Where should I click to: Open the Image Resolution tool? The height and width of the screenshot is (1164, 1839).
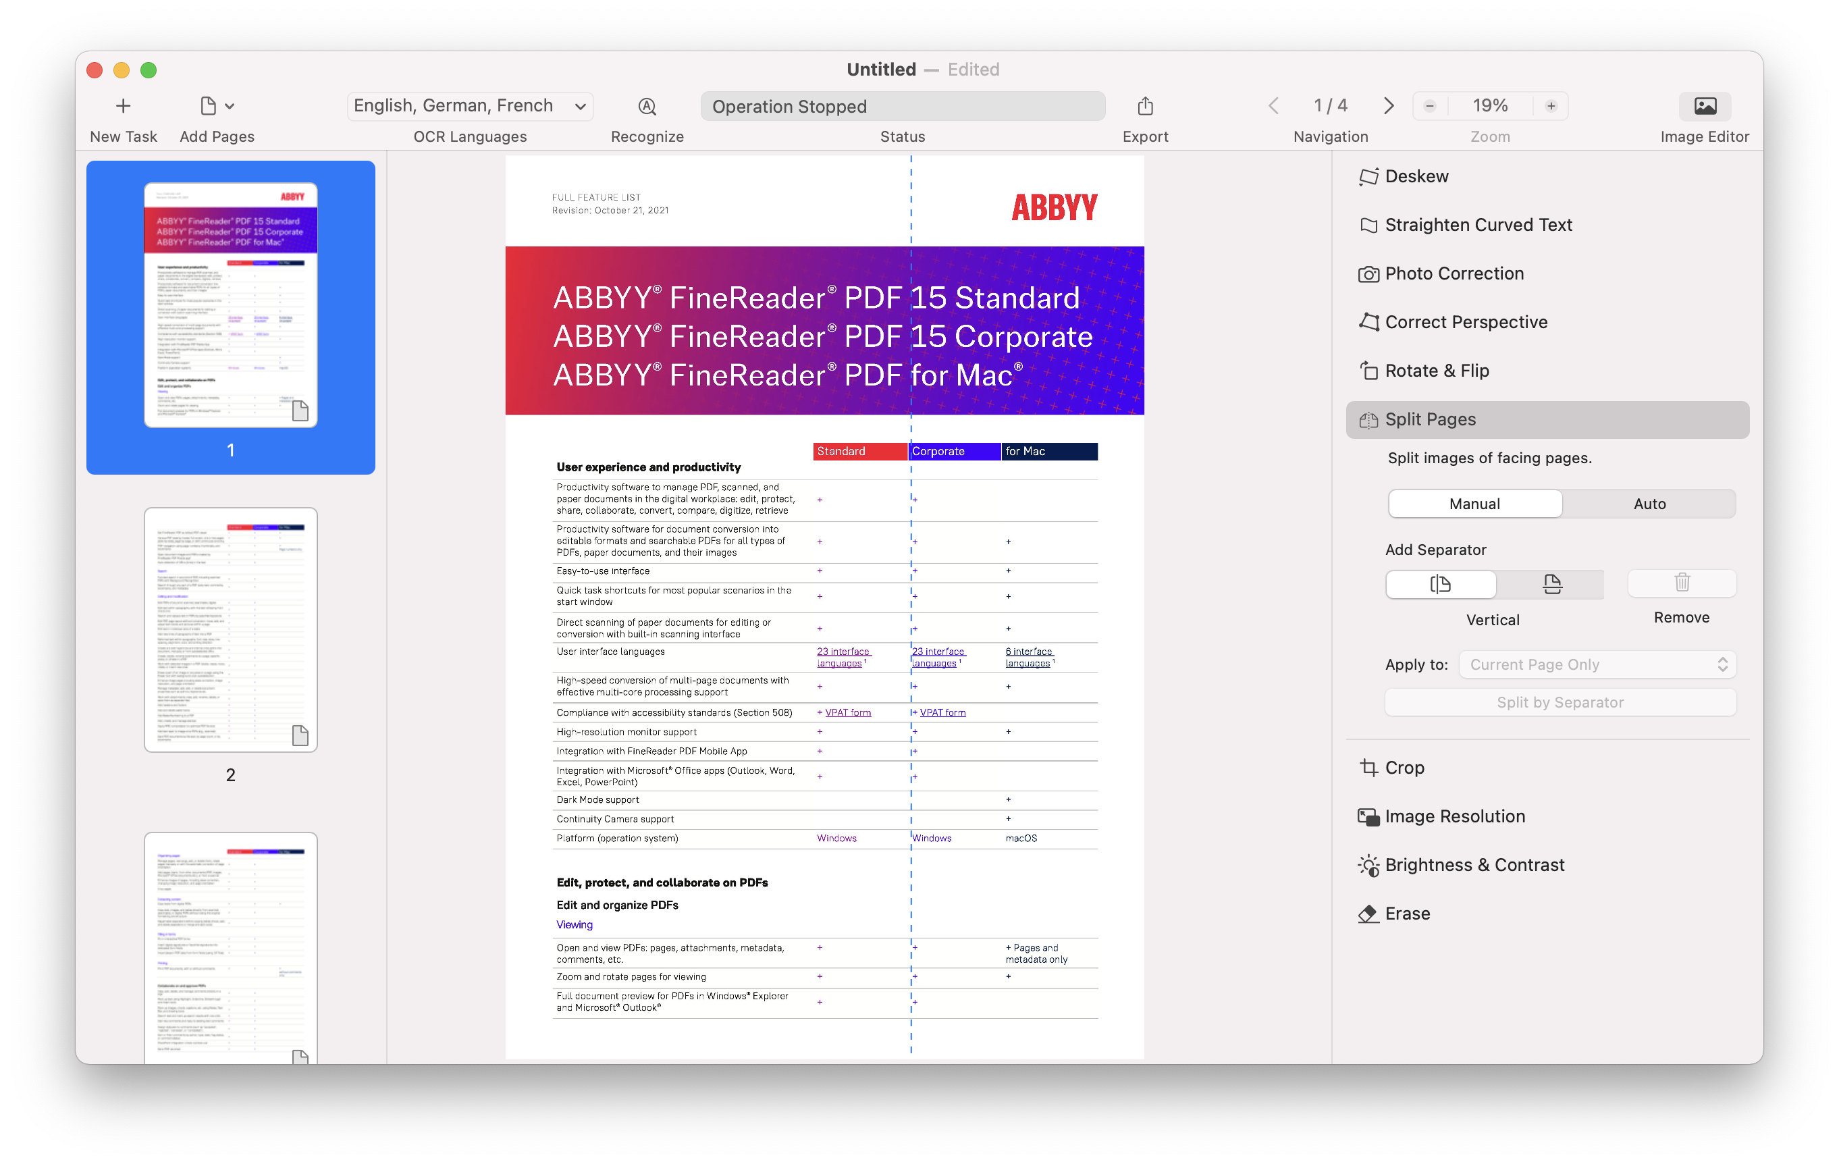coord(1456,816)
